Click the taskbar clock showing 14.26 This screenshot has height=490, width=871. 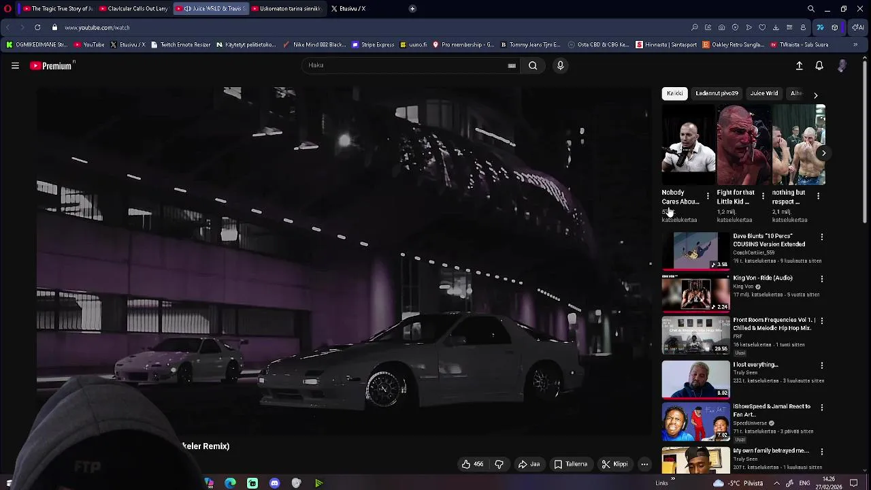coord(829,483)
